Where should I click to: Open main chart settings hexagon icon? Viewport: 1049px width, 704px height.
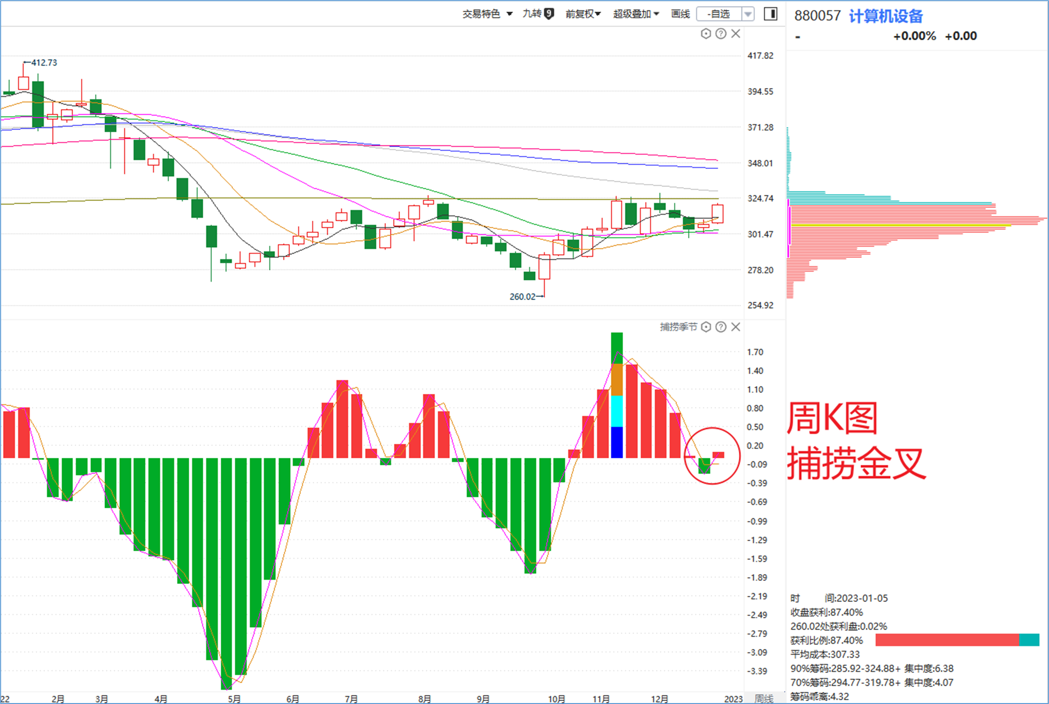[x=705, y=33]
